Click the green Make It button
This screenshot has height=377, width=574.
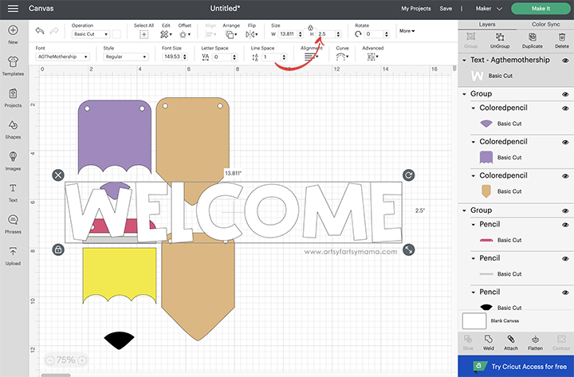541,9
